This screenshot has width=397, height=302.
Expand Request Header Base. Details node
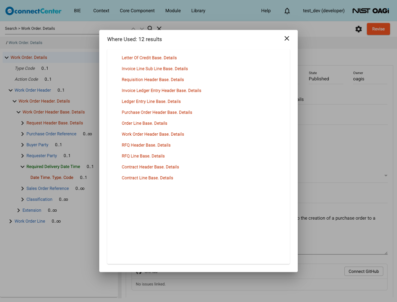click(x=22, y=123)
